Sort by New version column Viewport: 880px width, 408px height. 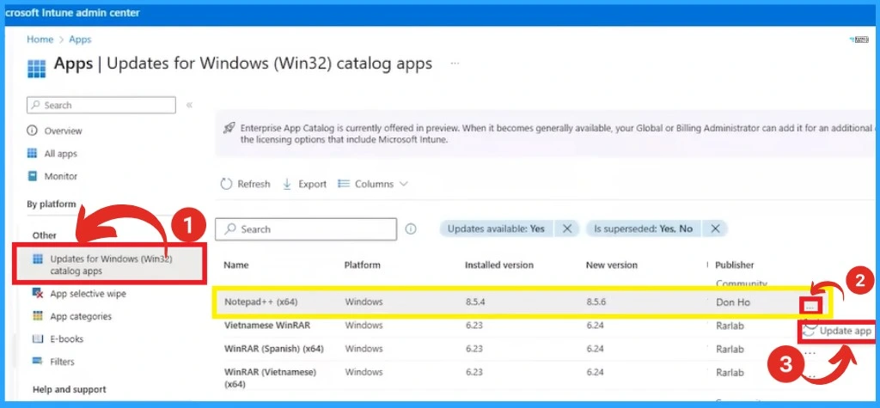[612, 265]
